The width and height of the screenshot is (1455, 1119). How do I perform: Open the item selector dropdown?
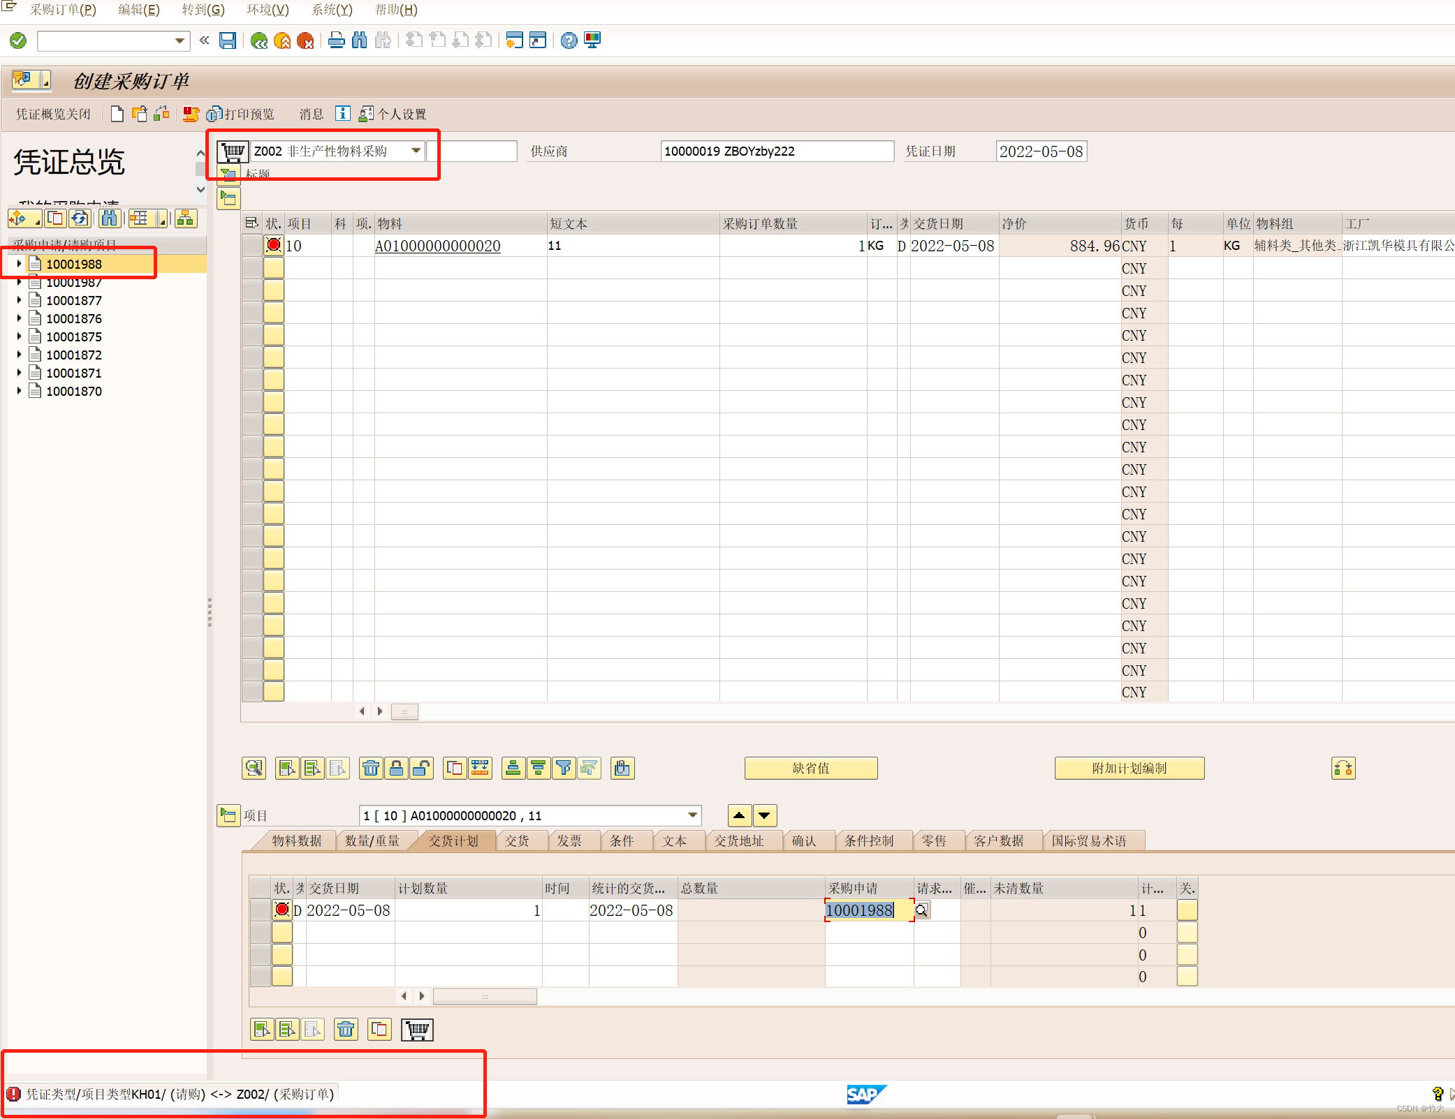point(692,815)
